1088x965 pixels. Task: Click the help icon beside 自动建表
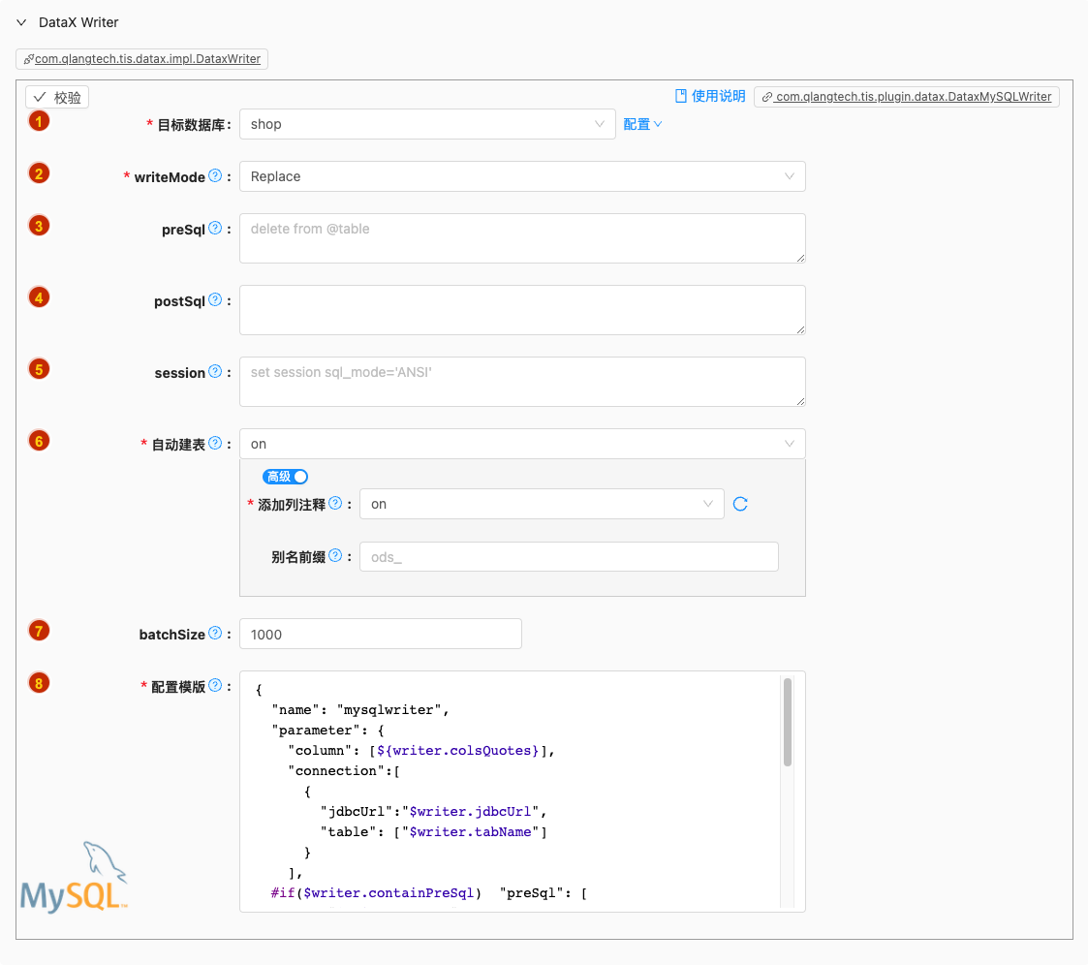coord(215,444)
